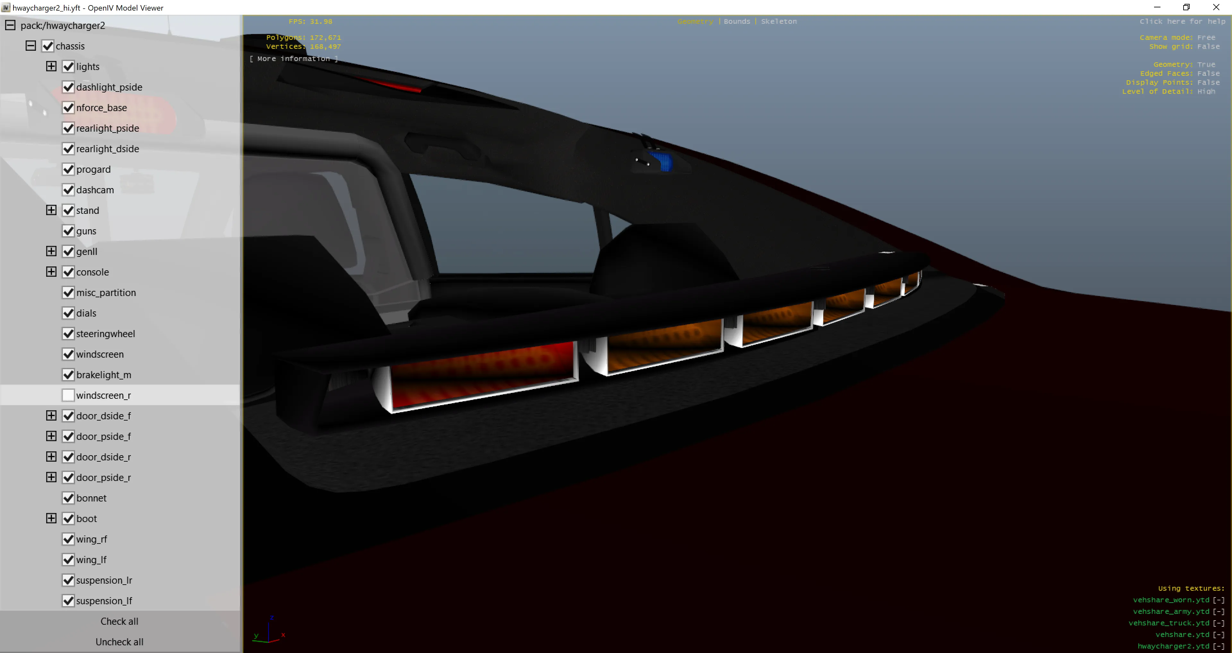The width and height of the screenshot is (1232, 653).
Task: Switch to the Skeleton view tab
Action: pyautogui.click(x=779, y=22)
